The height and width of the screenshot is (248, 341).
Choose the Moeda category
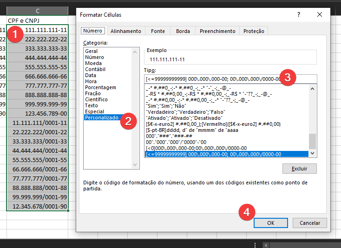click(108, 63)
